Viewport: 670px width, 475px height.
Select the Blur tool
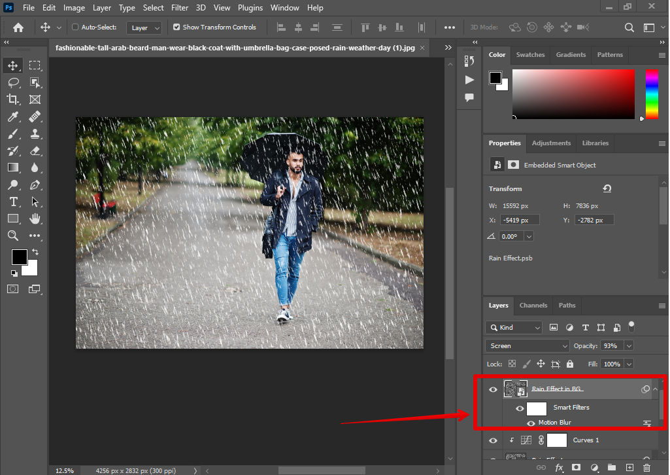pos(35,167)
